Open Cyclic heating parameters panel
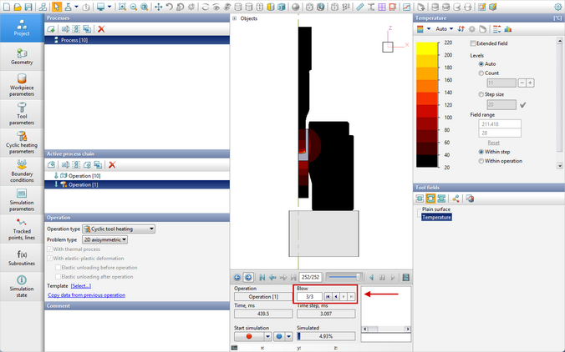The image size is (565, 352). point(22,142)
